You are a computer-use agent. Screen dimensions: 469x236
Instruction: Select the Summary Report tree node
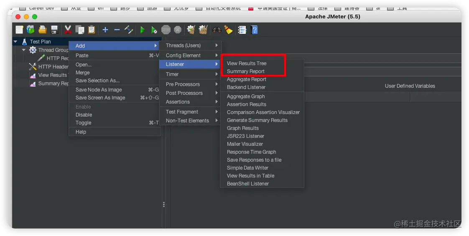tap(49, 84)
